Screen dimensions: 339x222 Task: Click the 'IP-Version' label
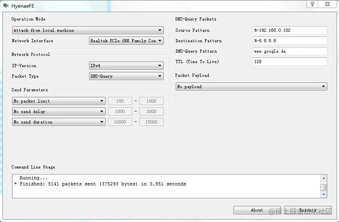tap(24, 66)
